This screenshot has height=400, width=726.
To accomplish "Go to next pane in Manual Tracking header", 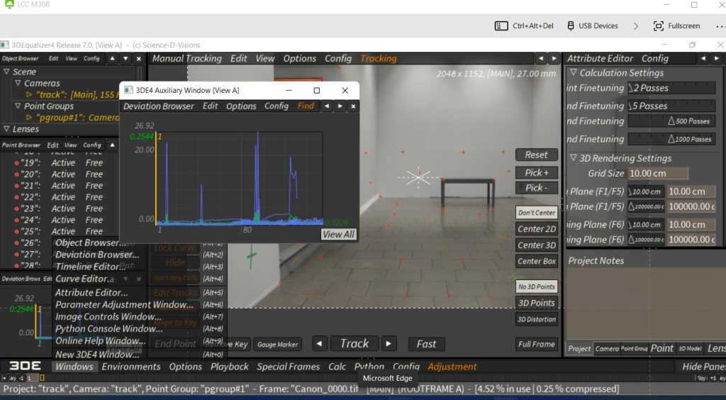I will pos(554,58).
